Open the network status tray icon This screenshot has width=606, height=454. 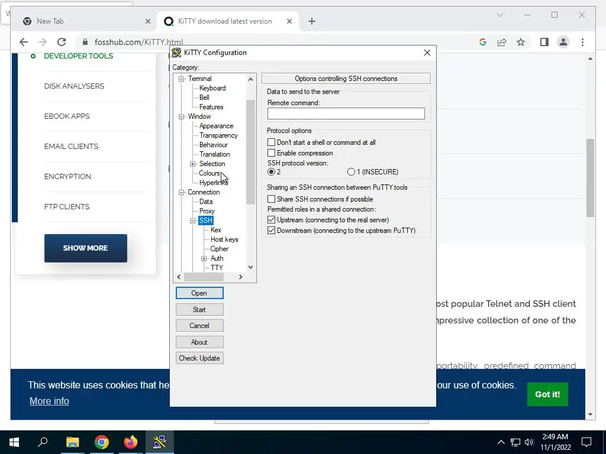515,442
